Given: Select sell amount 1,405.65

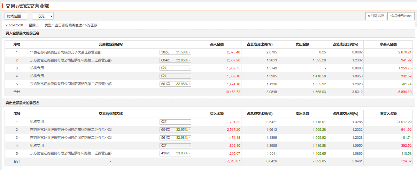Looking at the screenshot, I should click(319, 153).
